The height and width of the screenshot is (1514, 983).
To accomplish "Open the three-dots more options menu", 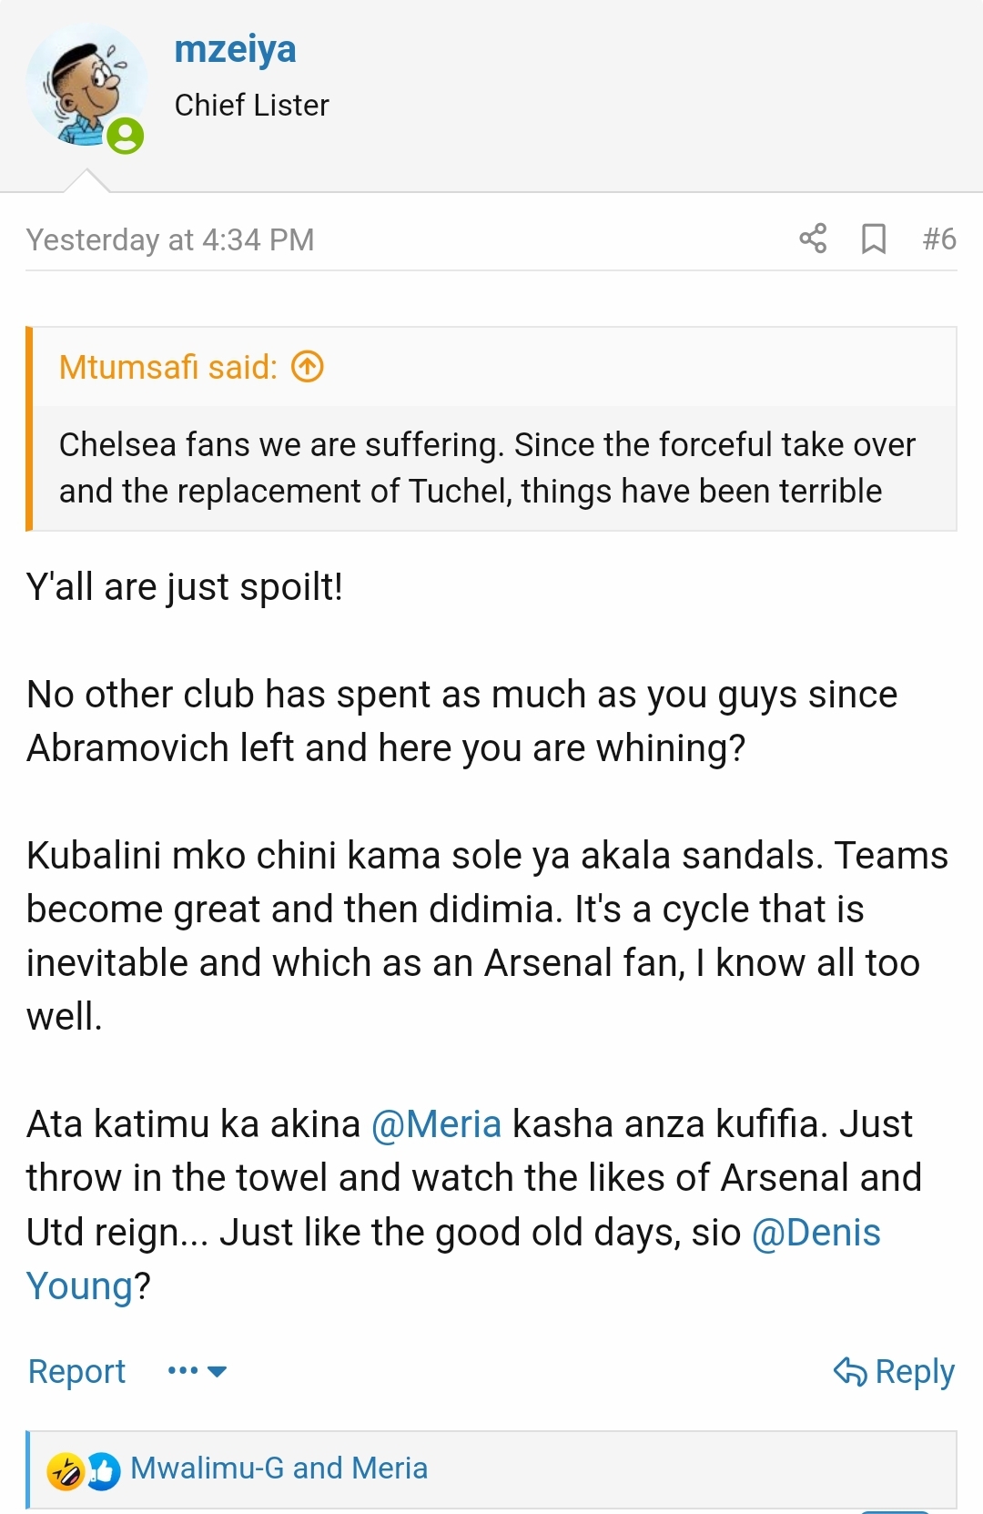I will [x=183, y=1370].
